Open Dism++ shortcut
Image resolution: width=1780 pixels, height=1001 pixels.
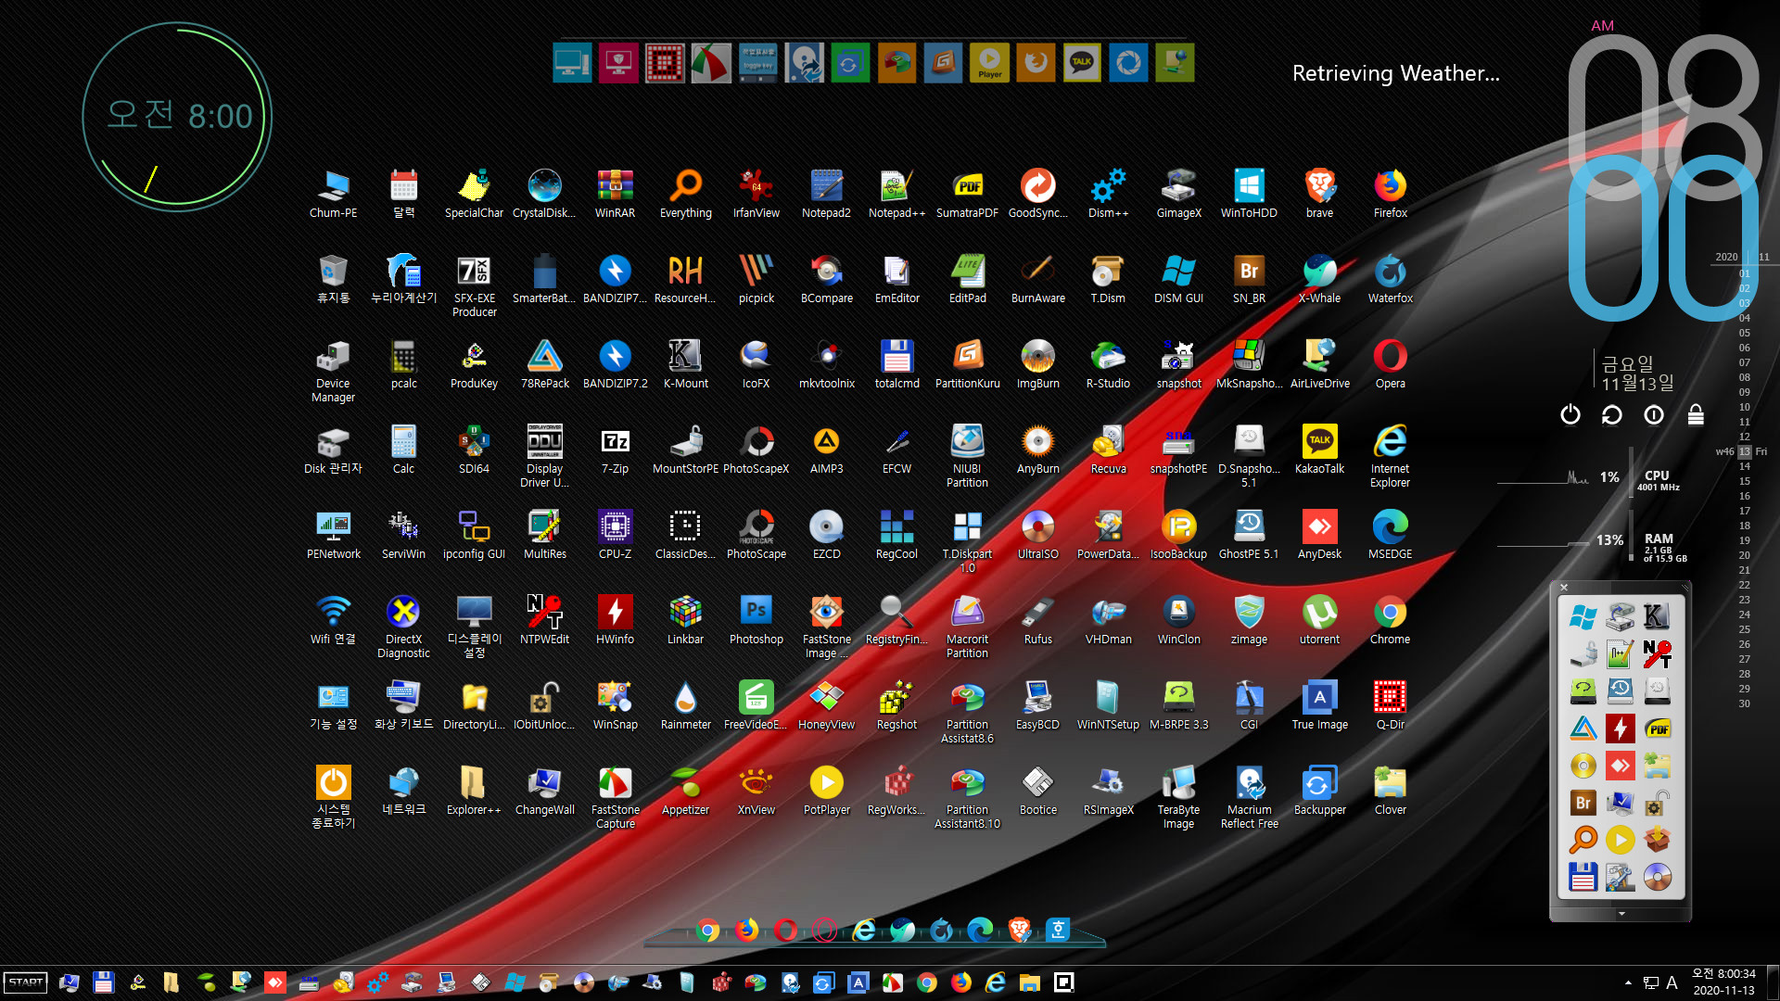1108,195
